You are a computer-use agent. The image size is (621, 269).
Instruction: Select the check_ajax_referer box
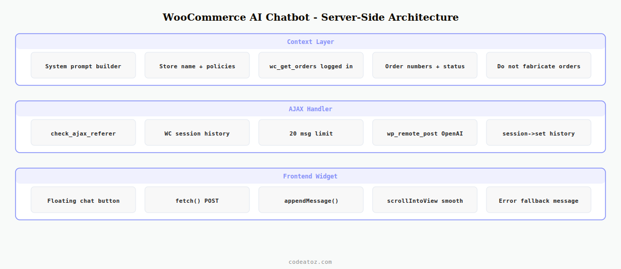[83, 132]
